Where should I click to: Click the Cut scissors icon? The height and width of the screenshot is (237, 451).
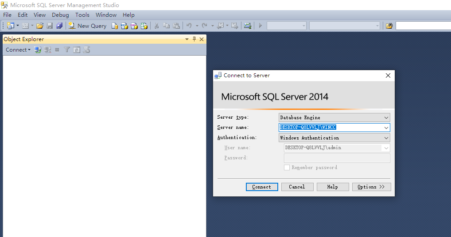click(x=156, y=26)
